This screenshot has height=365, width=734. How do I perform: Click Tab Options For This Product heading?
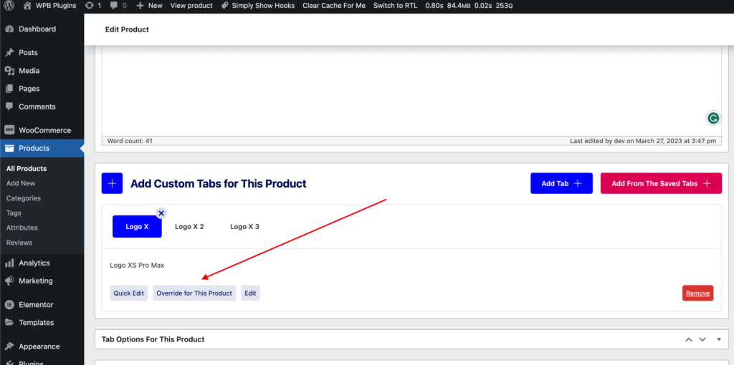click(x=153, y=339)
